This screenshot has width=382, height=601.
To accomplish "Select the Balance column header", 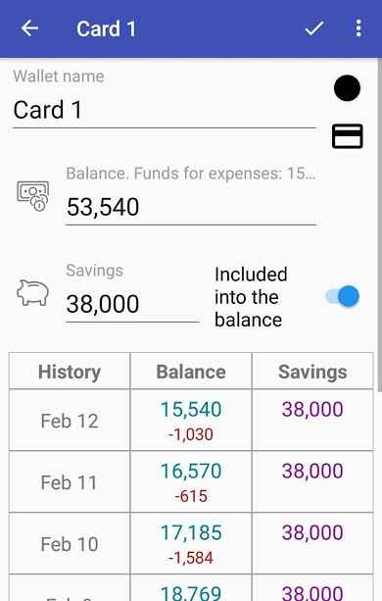I will point(191,372).
